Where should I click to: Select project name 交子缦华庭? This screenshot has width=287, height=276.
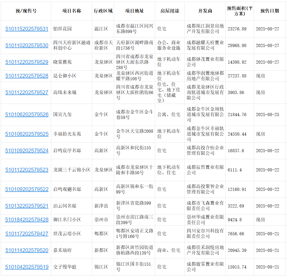tap(65, 267)
